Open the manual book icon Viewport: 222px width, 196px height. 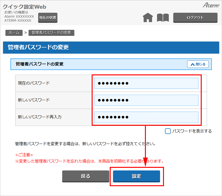(x=163, y=18)
